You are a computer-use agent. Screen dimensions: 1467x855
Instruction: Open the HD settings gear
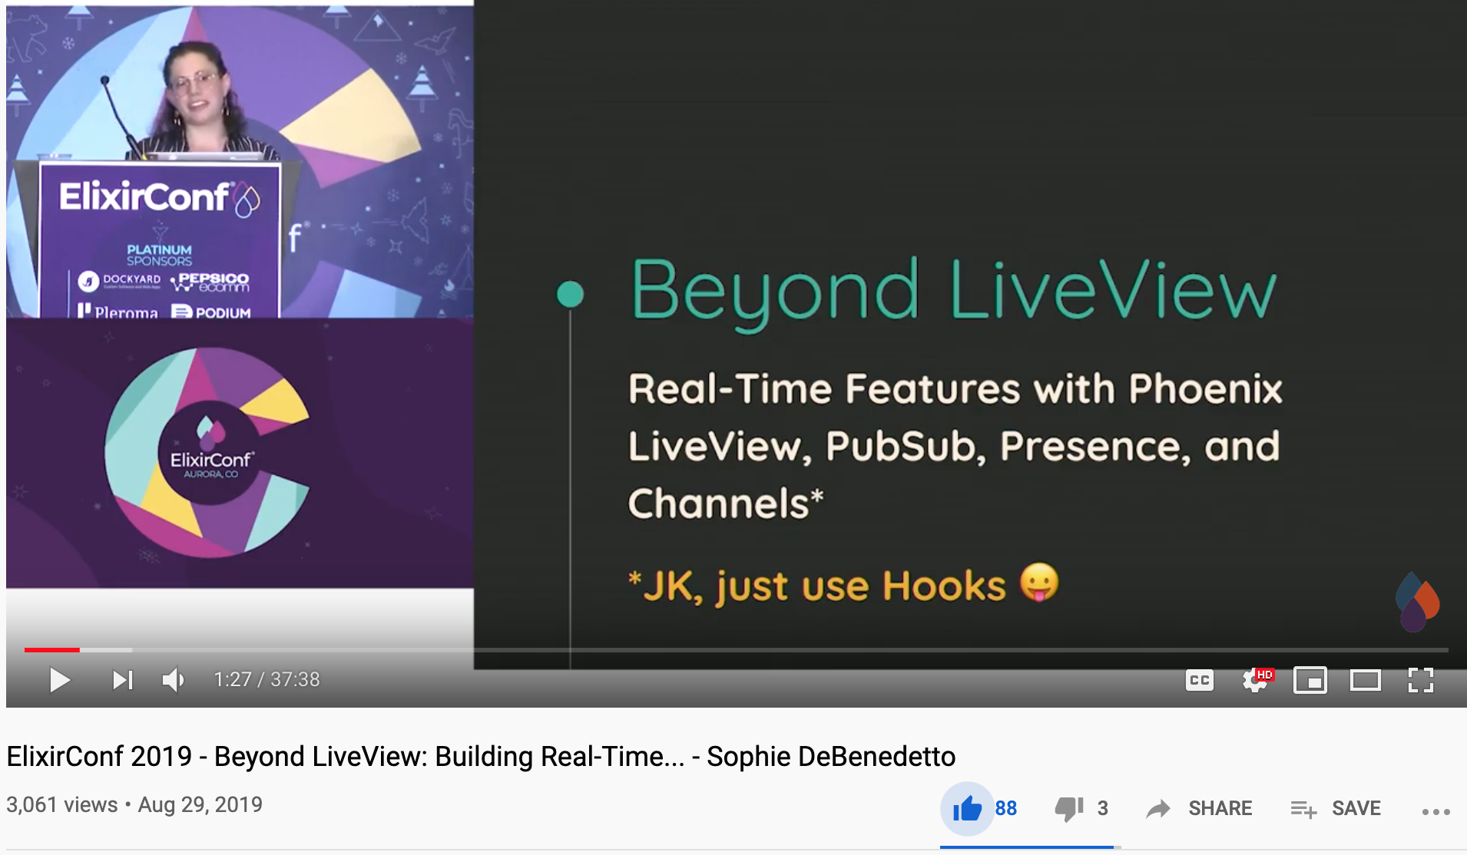1257,680
